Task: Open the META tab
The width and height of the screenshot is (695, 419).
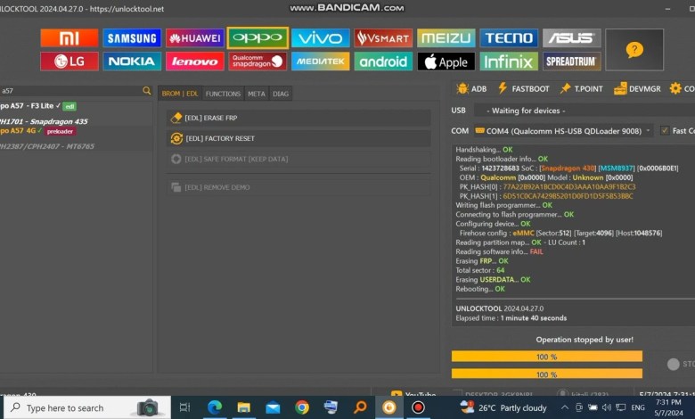Action: click(x=257, y=94)
